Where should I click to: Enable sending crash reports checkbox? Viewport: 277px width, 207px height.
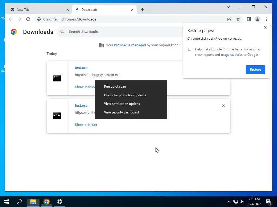pos(190,49)
